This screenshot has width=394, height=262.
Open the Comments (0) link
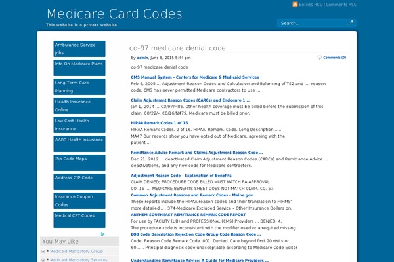(334, 58)
